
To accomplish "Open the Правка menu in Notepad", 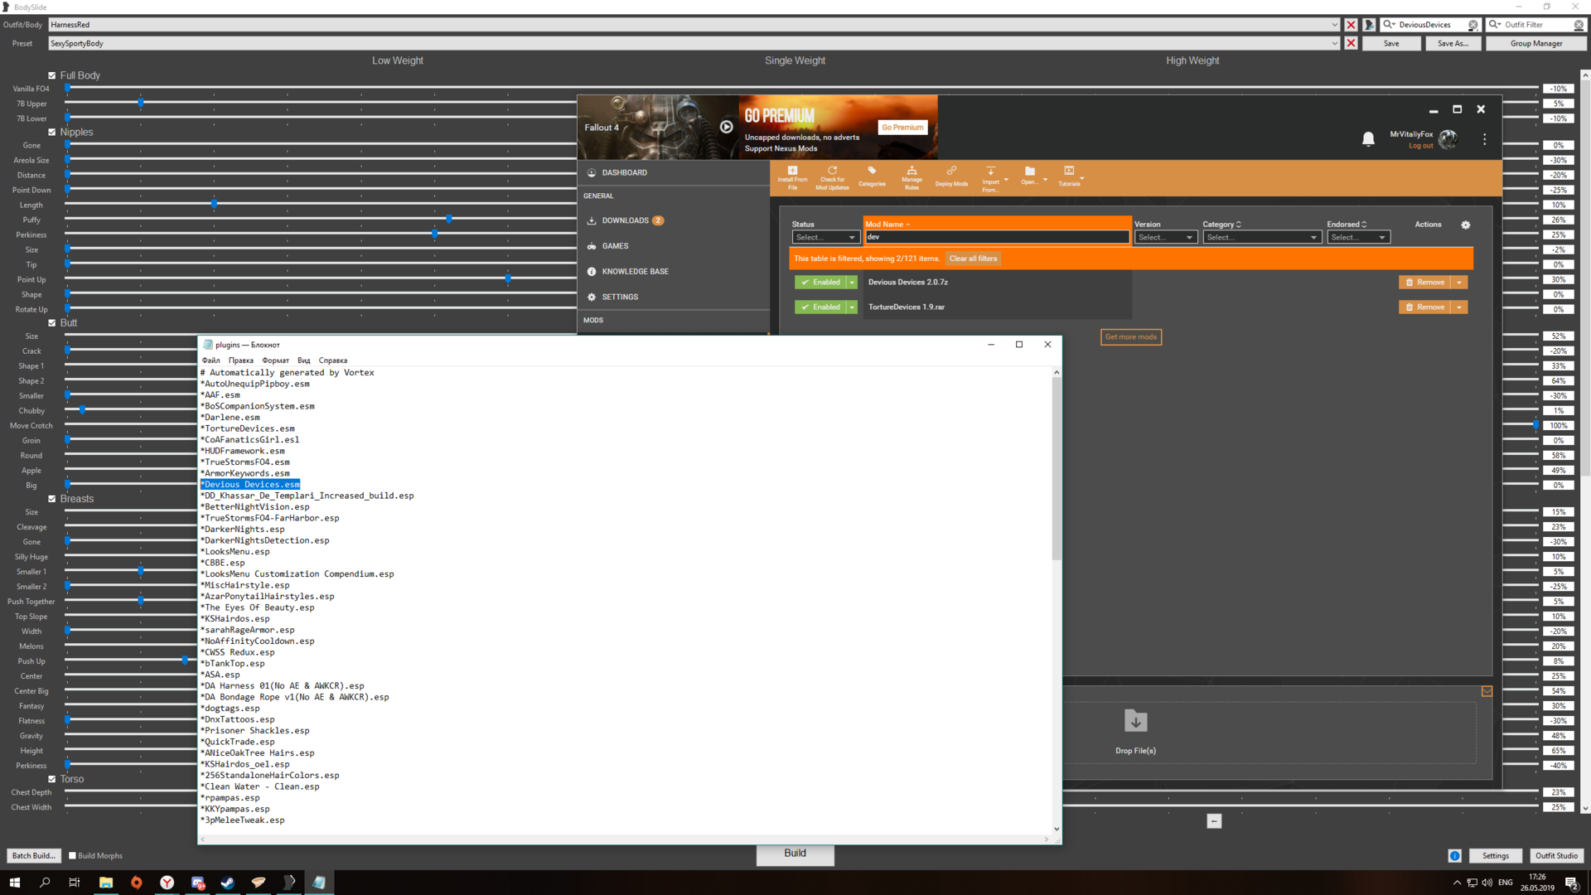I will (241, 360).
